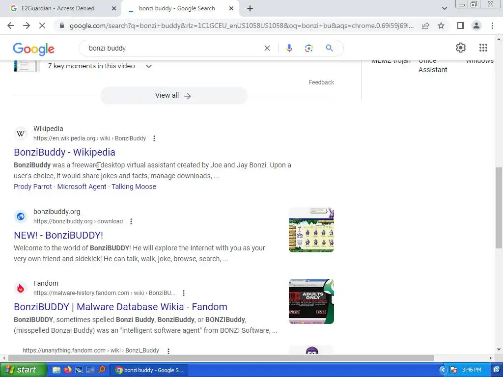Open the Fandom Adults Only thumbnail
The image size is (503, 377).
(311, 301)
